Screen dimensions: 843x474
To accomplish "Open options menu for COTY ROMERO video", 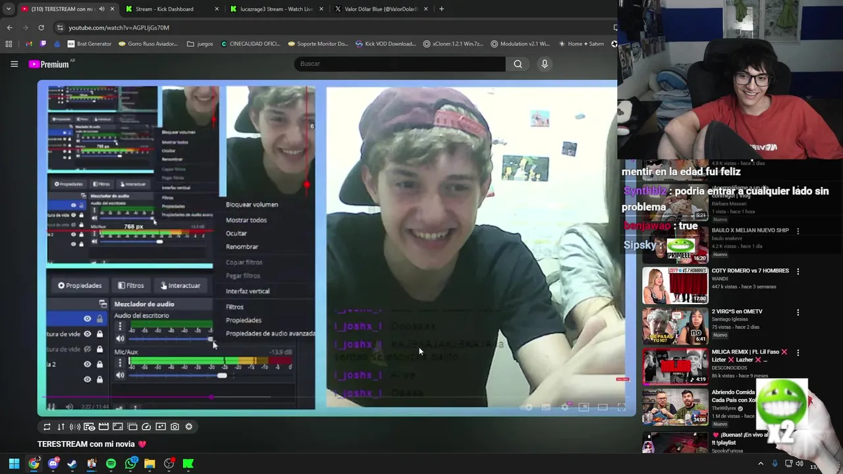I will point(798,271).
